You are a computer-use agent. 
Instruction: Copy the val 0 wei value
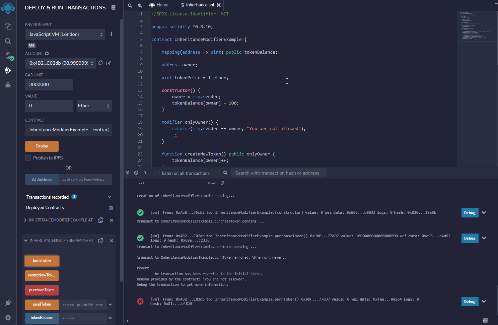pyautogui.click(x=222, y=183)
